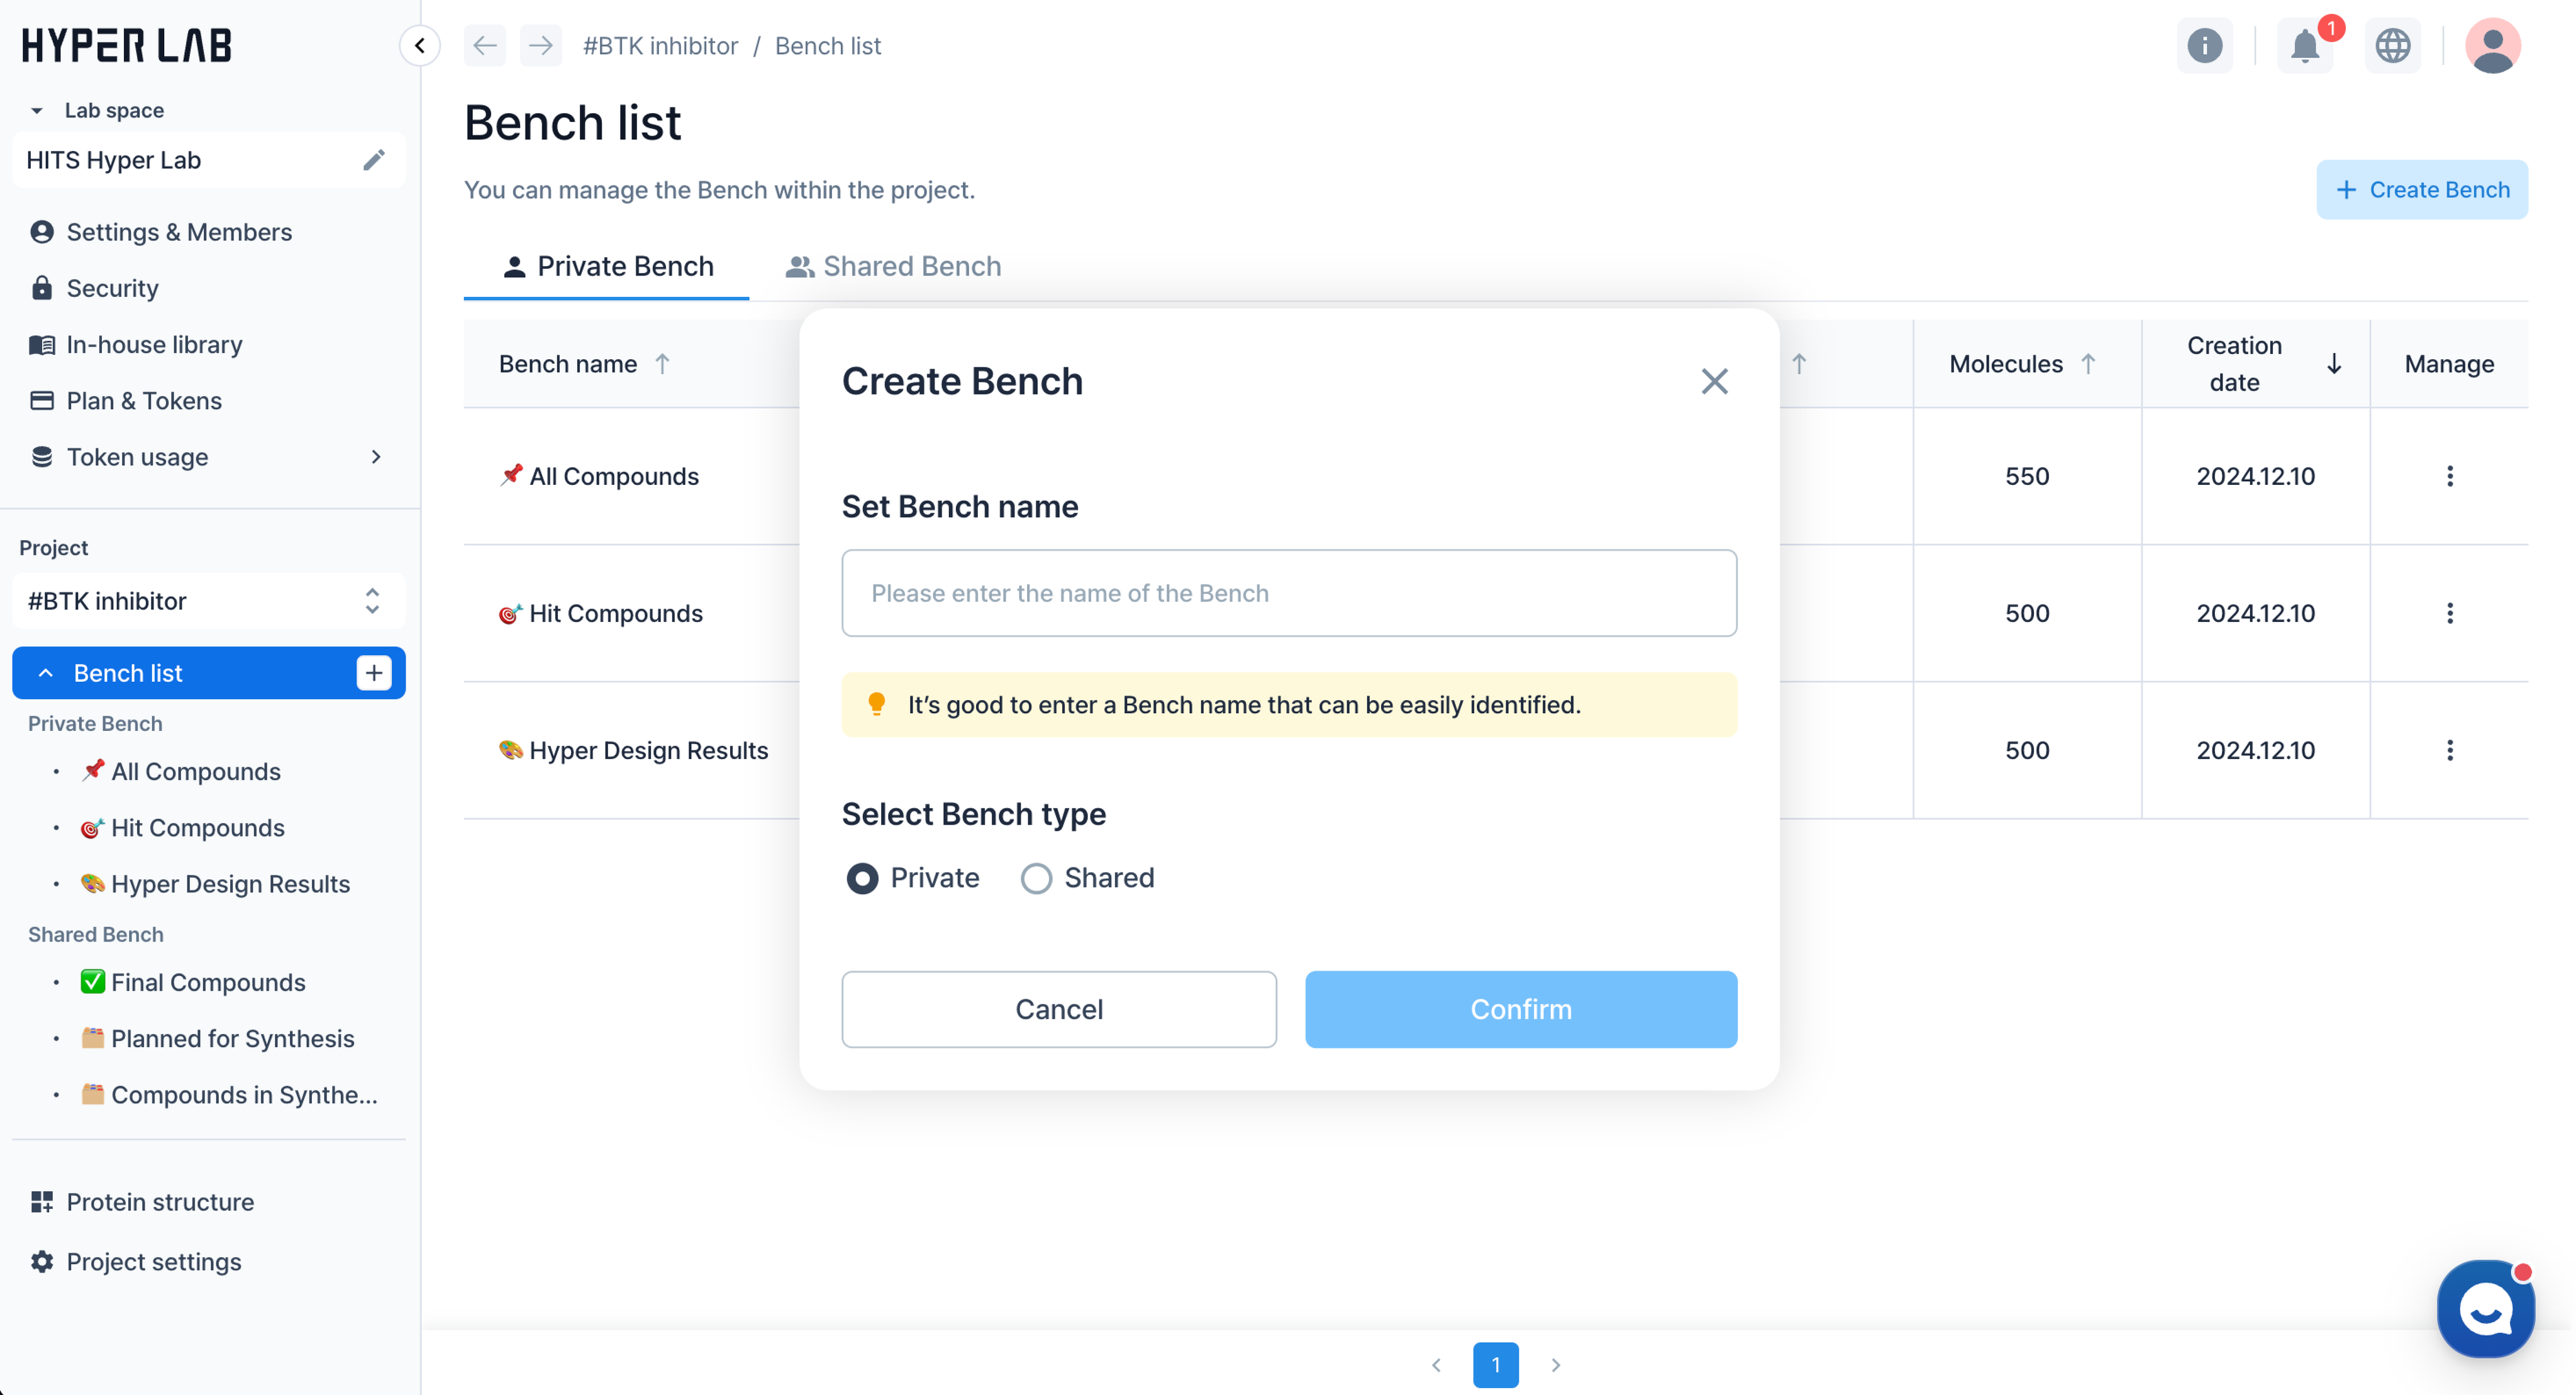Open the chat support bubble

2485,1309
